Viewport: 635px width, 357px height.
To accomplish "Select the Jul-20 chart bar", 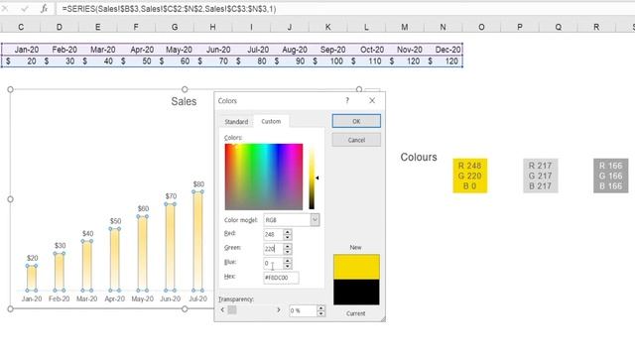I will 197,241.
